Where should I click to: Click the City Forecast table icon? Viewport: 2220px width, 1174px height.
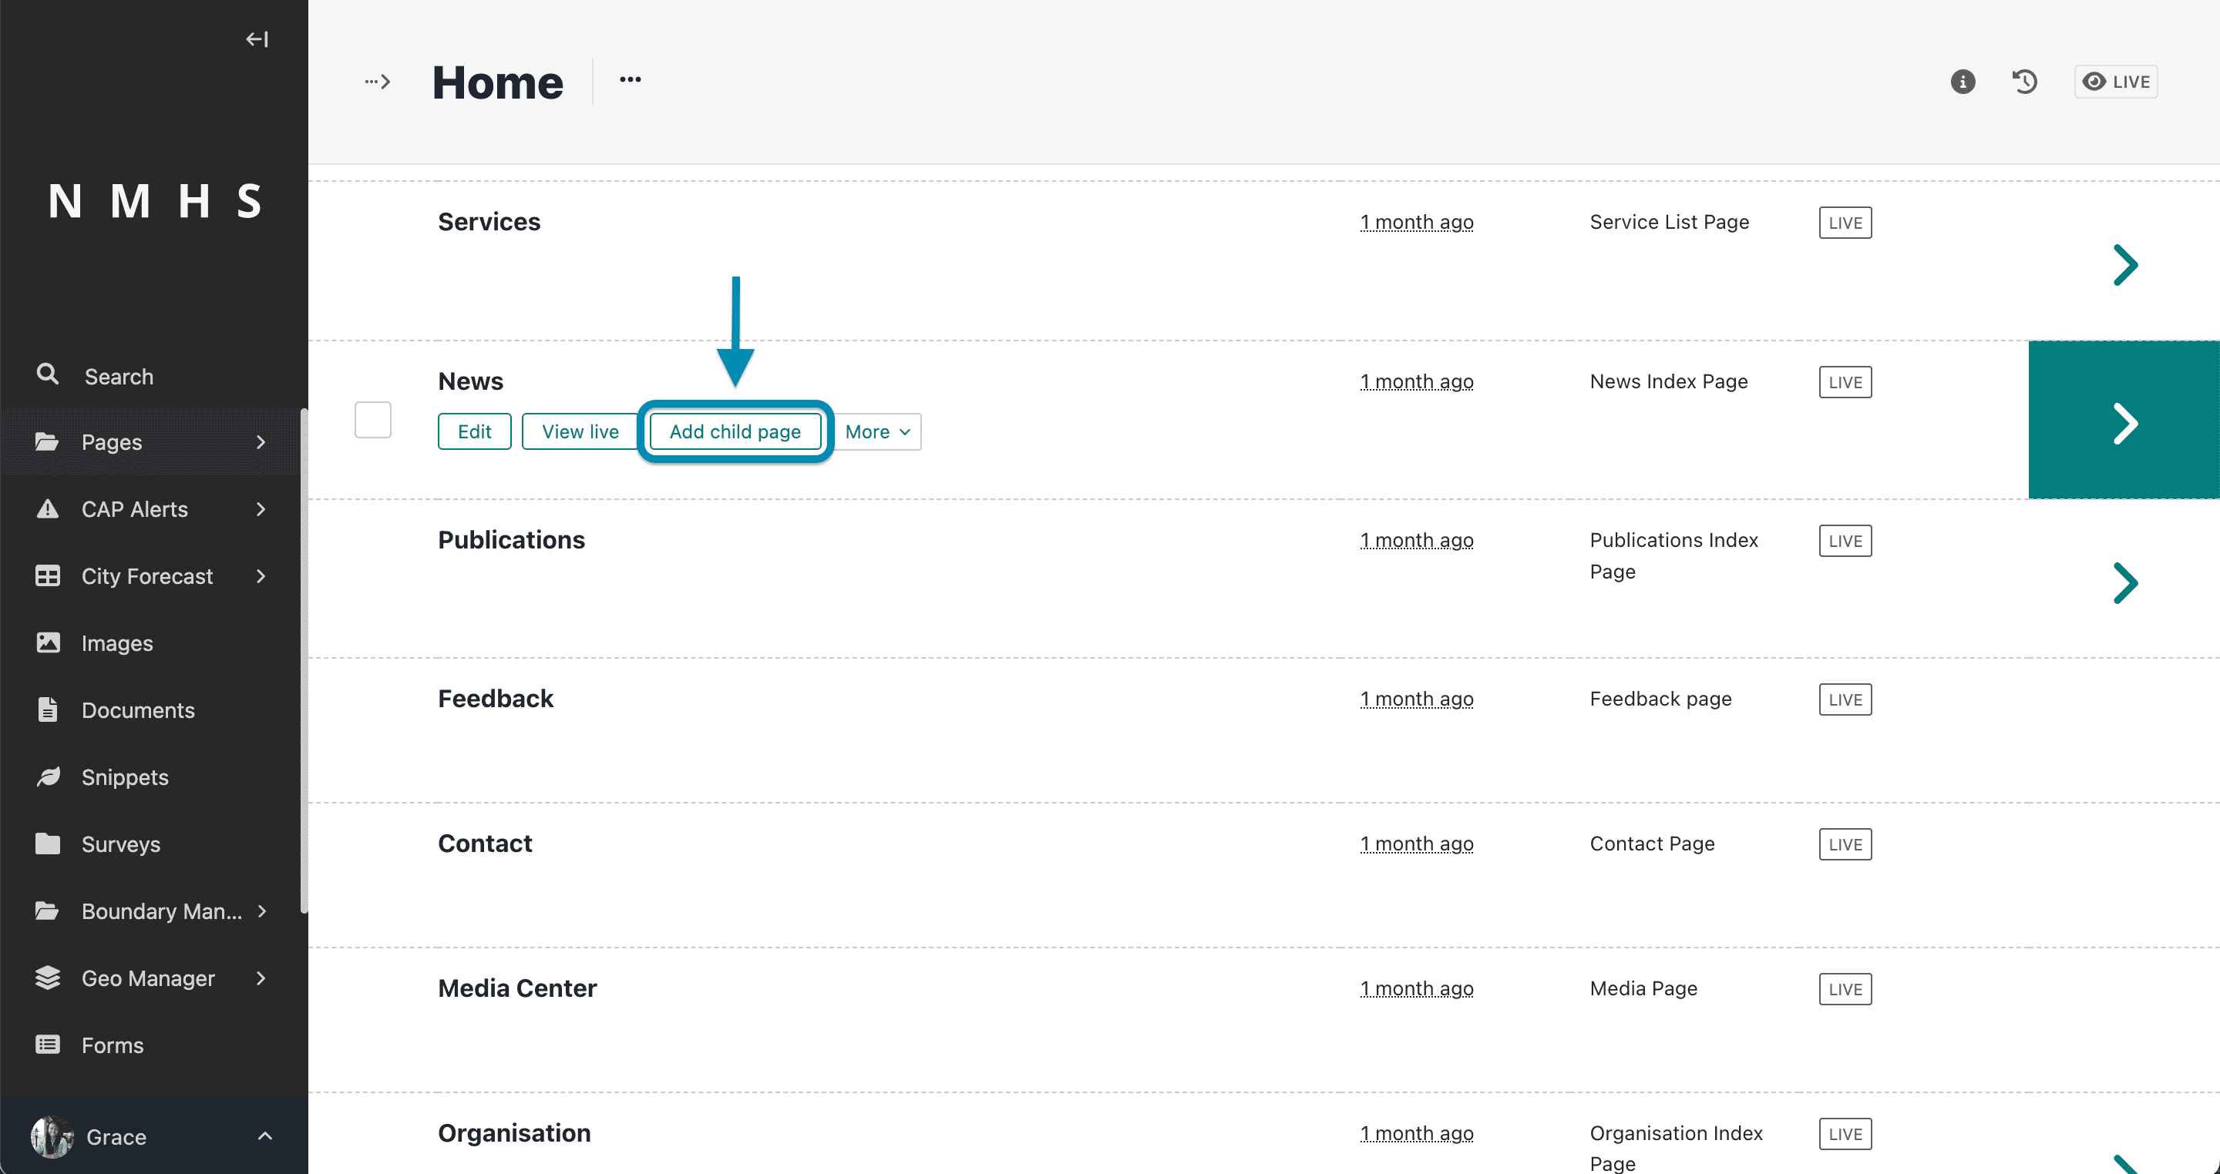point(47,576)
